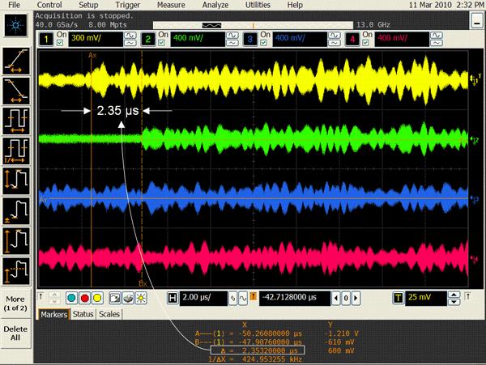The height and width of the screenshot is (365, 486).
Task: Click the printer icon in bottom toolbar
Action: point(128,298)
